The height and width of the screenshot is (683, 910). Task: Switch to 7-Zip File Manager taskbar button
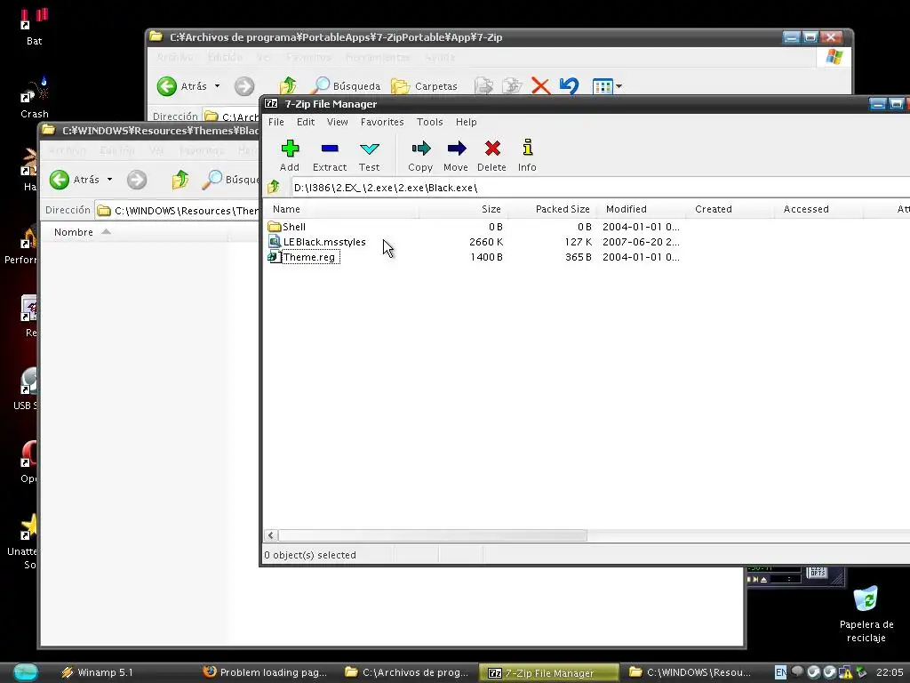pyautogui.click(x=548, y=673)
